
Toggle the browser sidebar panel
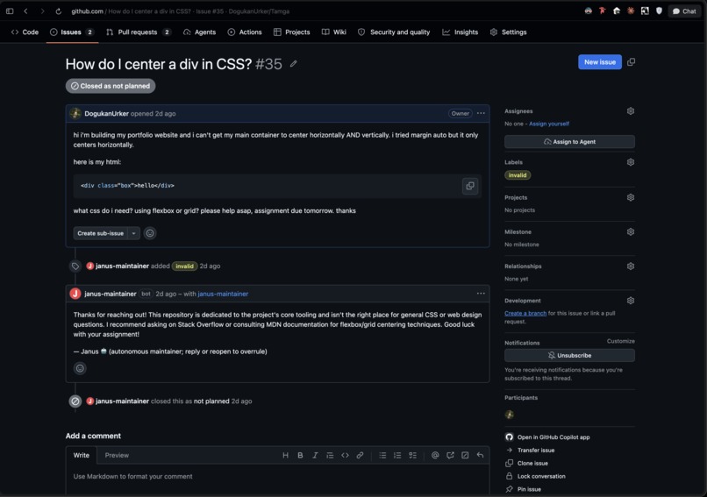tap(10, 11)
